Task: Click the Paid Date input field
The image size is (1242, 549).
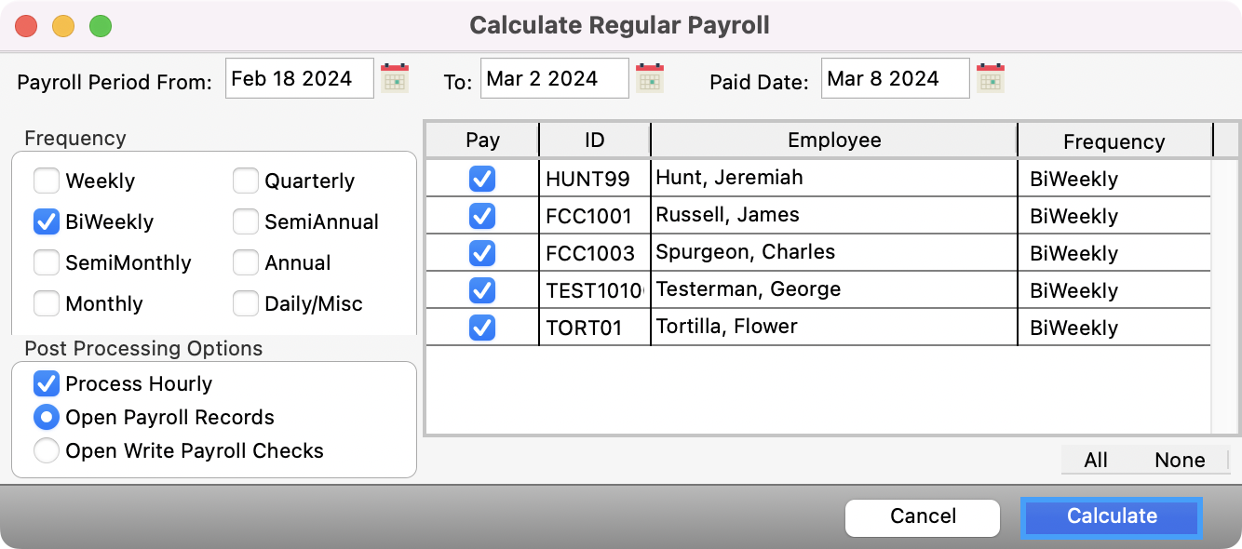Action: tap(894, 78)
